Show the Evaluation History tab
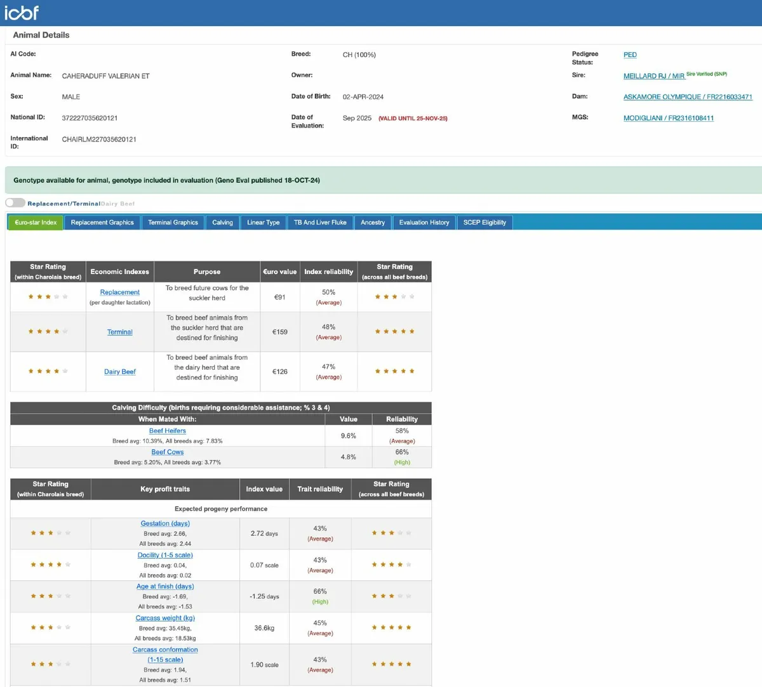The image size is (762, 687). point(424,223)
